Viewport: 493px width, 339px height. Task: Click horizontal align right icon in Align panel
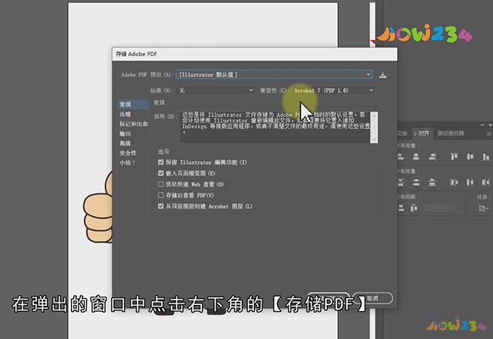click(433, 156)
